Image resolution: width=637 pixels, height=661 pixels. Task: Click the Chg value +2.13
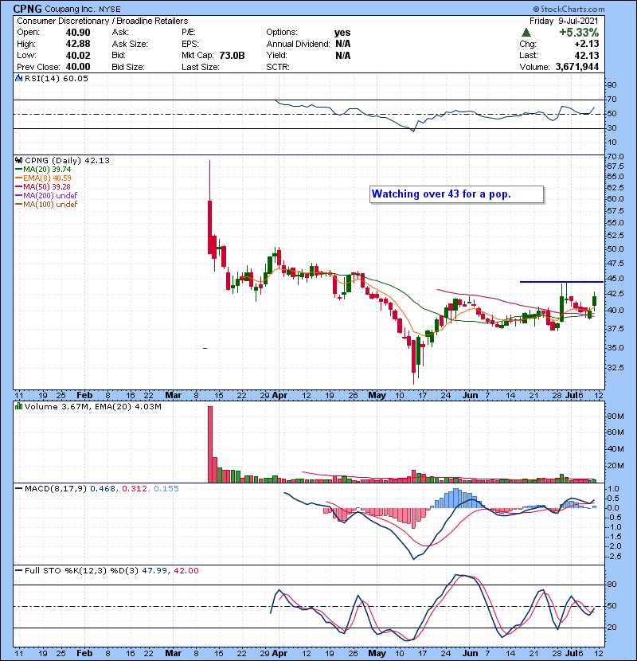point(586,44)
